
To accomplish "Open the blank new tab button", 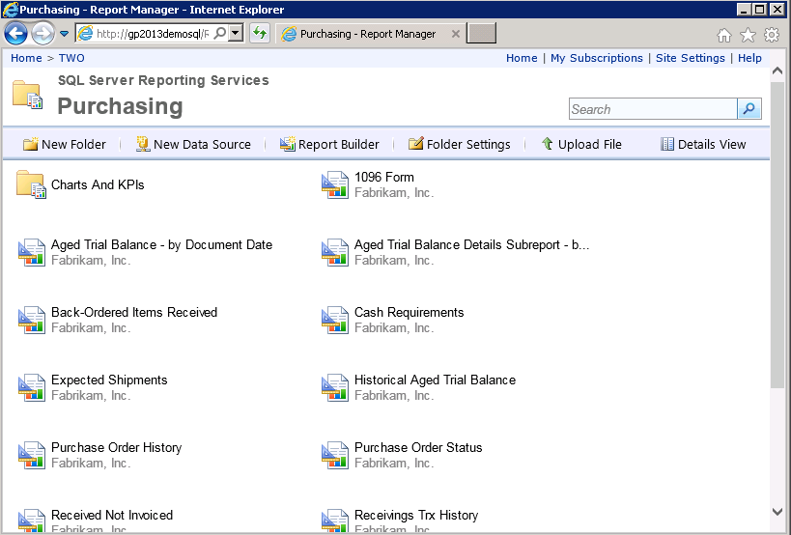I will coord(481,34).
